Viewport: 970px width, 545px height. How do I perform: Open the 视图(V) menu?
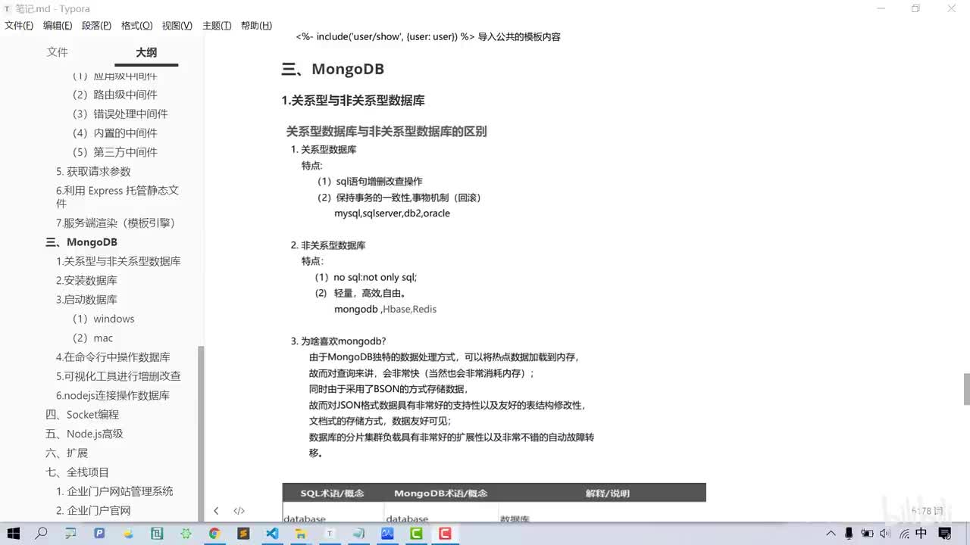(177, 26)
